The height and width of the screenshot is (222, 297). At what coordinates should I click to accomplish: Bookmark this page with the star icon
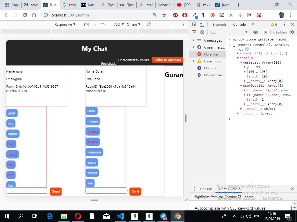pyautogui.click(x=164, y=15)
